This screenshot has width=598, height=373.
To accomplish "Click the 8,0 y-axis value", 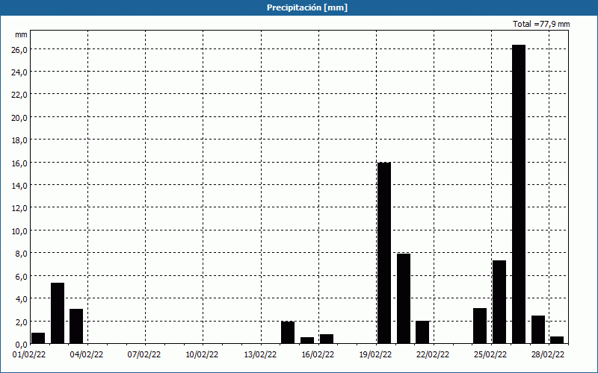I will (x=21, y=254).
